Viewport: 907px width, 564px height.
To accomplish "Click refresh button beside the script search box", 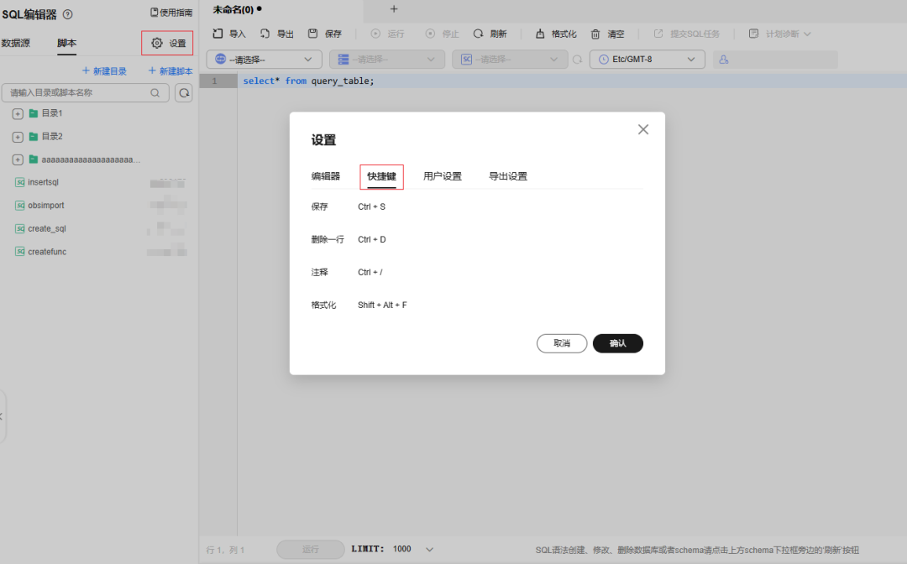I will click(x=184, y=93).
